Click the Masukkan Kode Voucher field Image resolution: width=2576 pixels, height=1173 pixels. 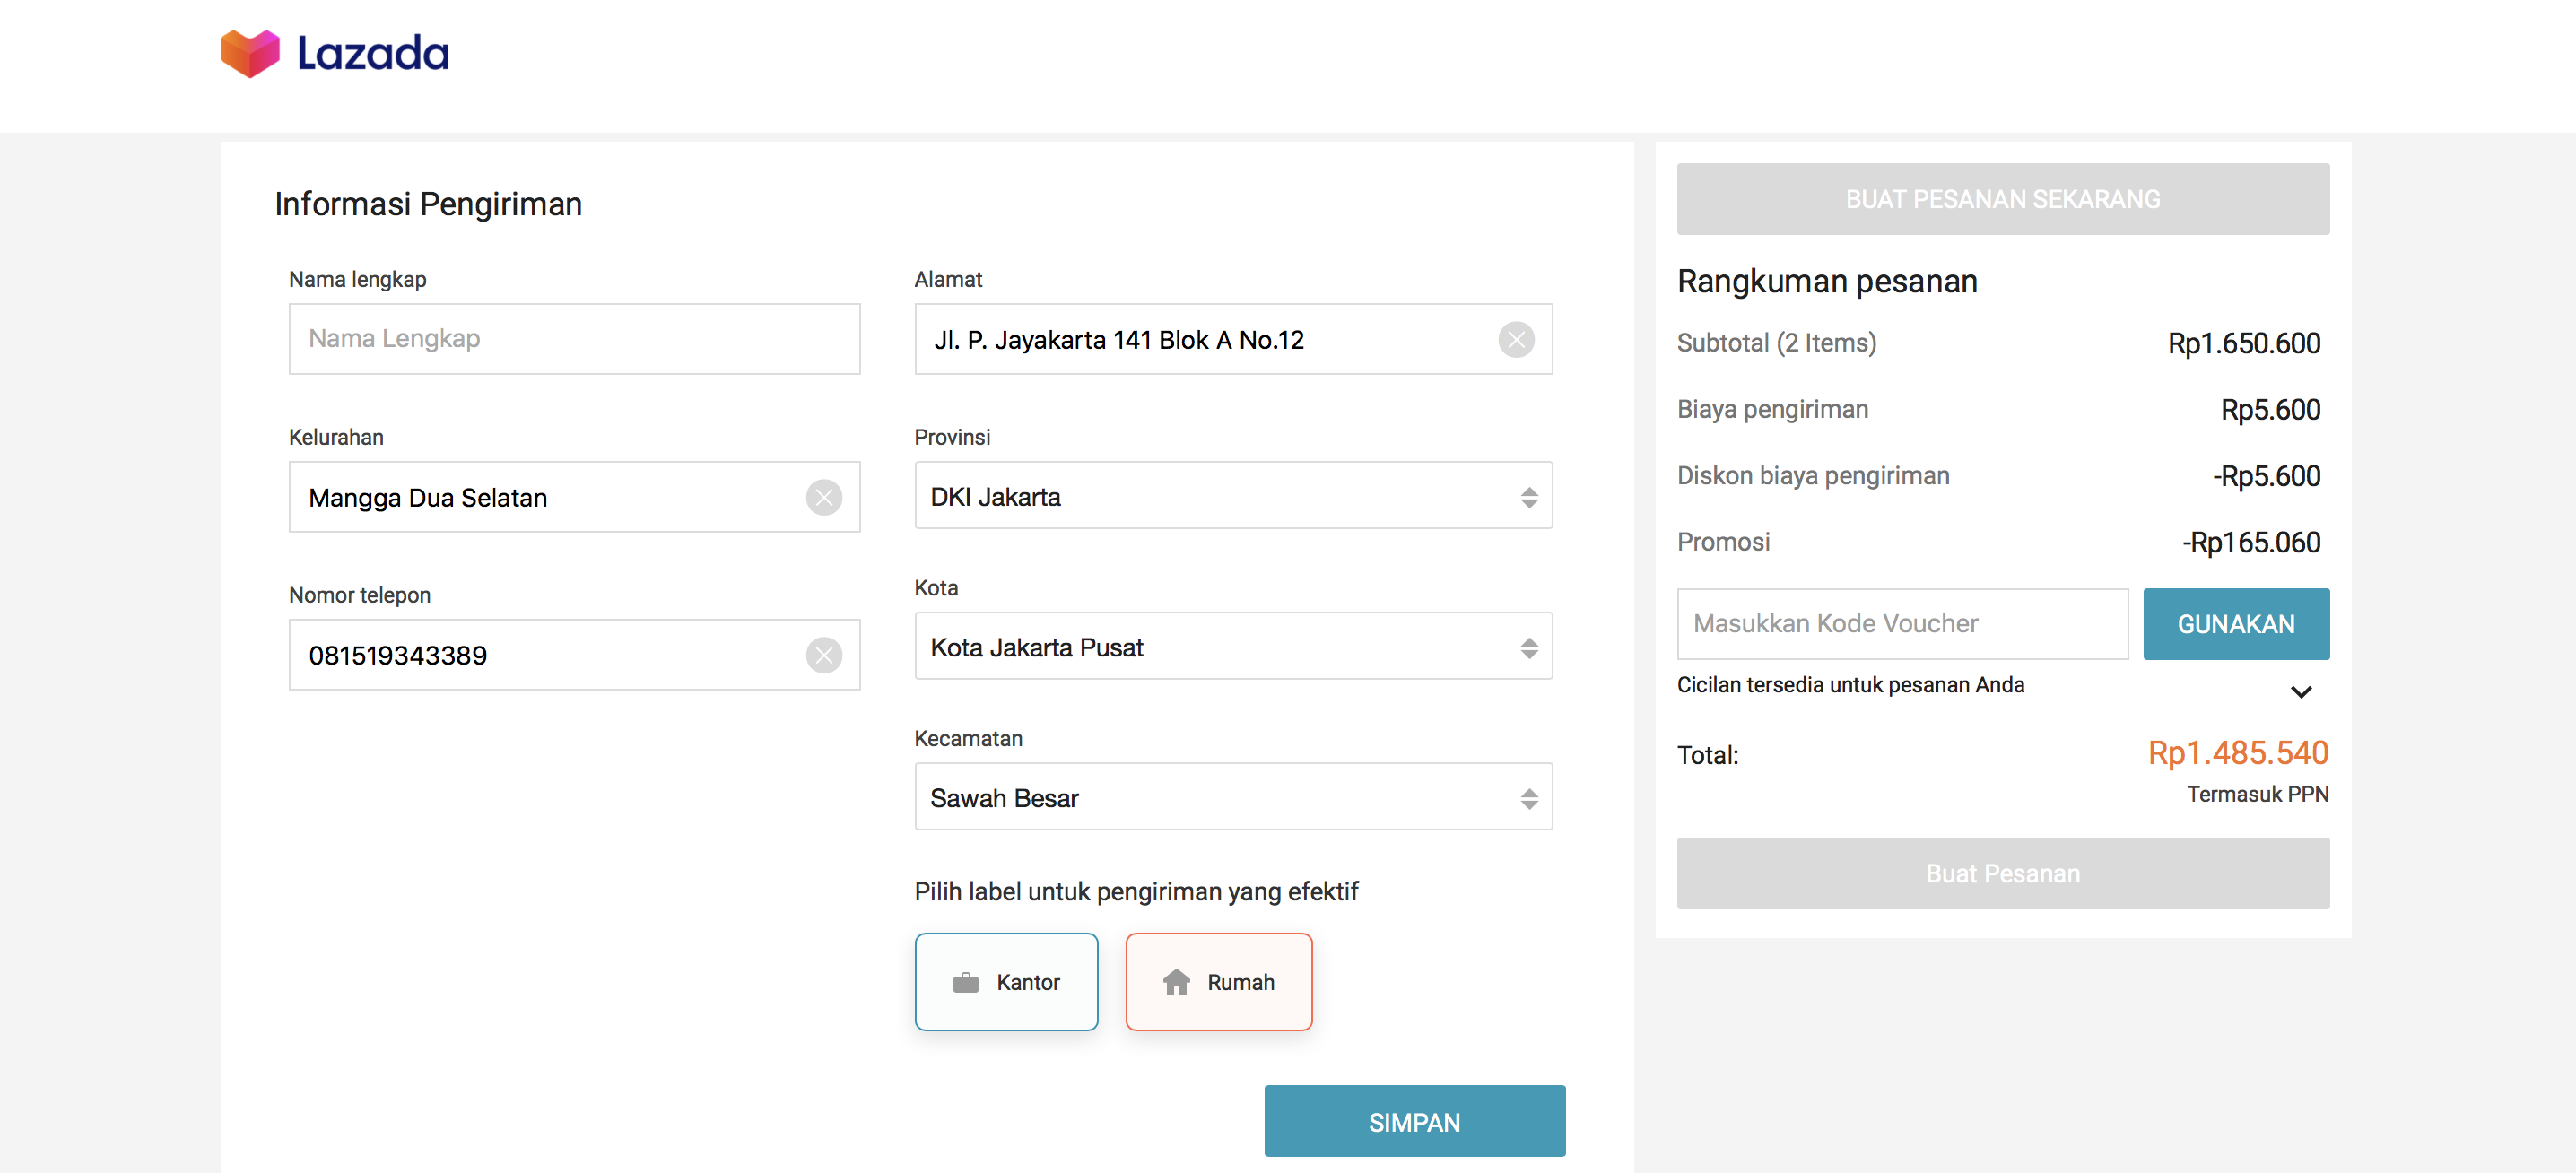(1901, 624)
